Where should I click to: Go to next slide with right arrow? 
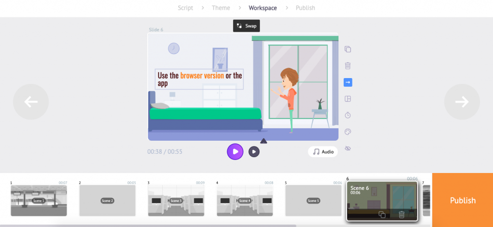tap(462, 102)
